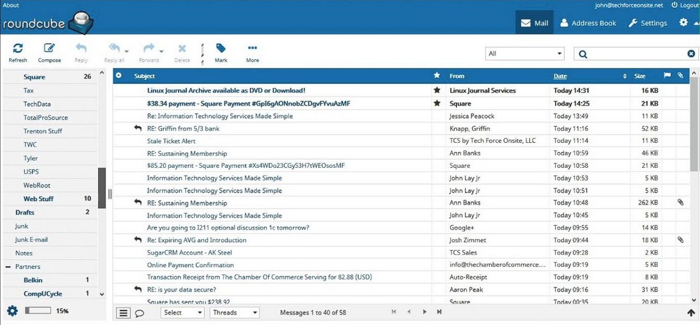Open Online Payment Confirmation message
Image resolution: width=700 pixels, height=325 pixels.
click(x=190, y=265)
